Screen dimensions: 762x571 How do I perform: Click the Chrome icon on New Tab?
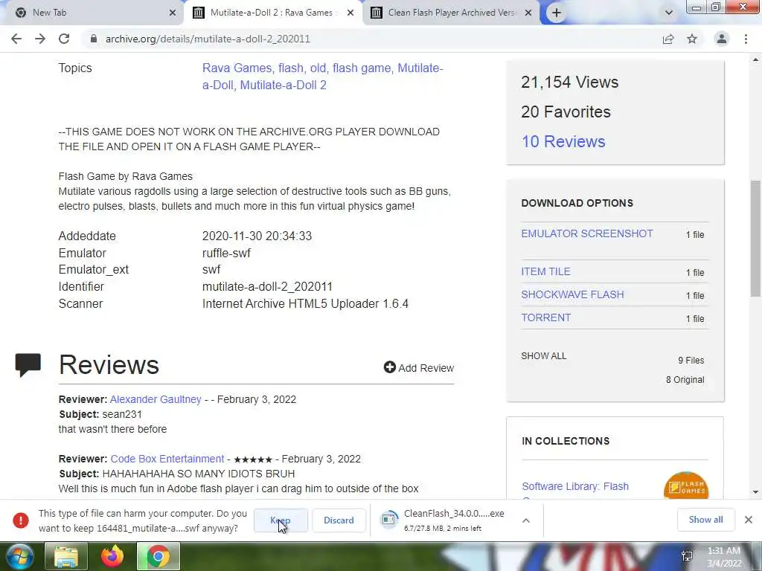(21, 13)
